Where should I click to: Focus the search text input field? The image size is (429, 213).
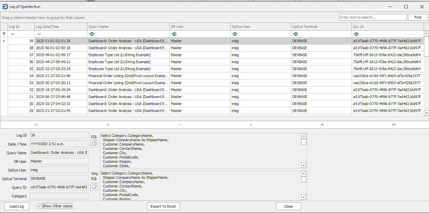(x=372, y=17)
